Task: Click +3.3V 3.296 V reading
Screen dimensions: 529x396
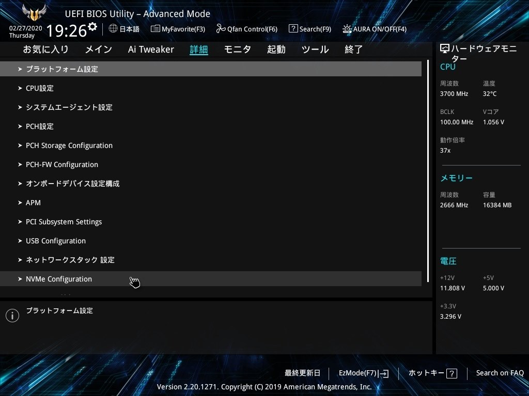Action: coord(450,317)
